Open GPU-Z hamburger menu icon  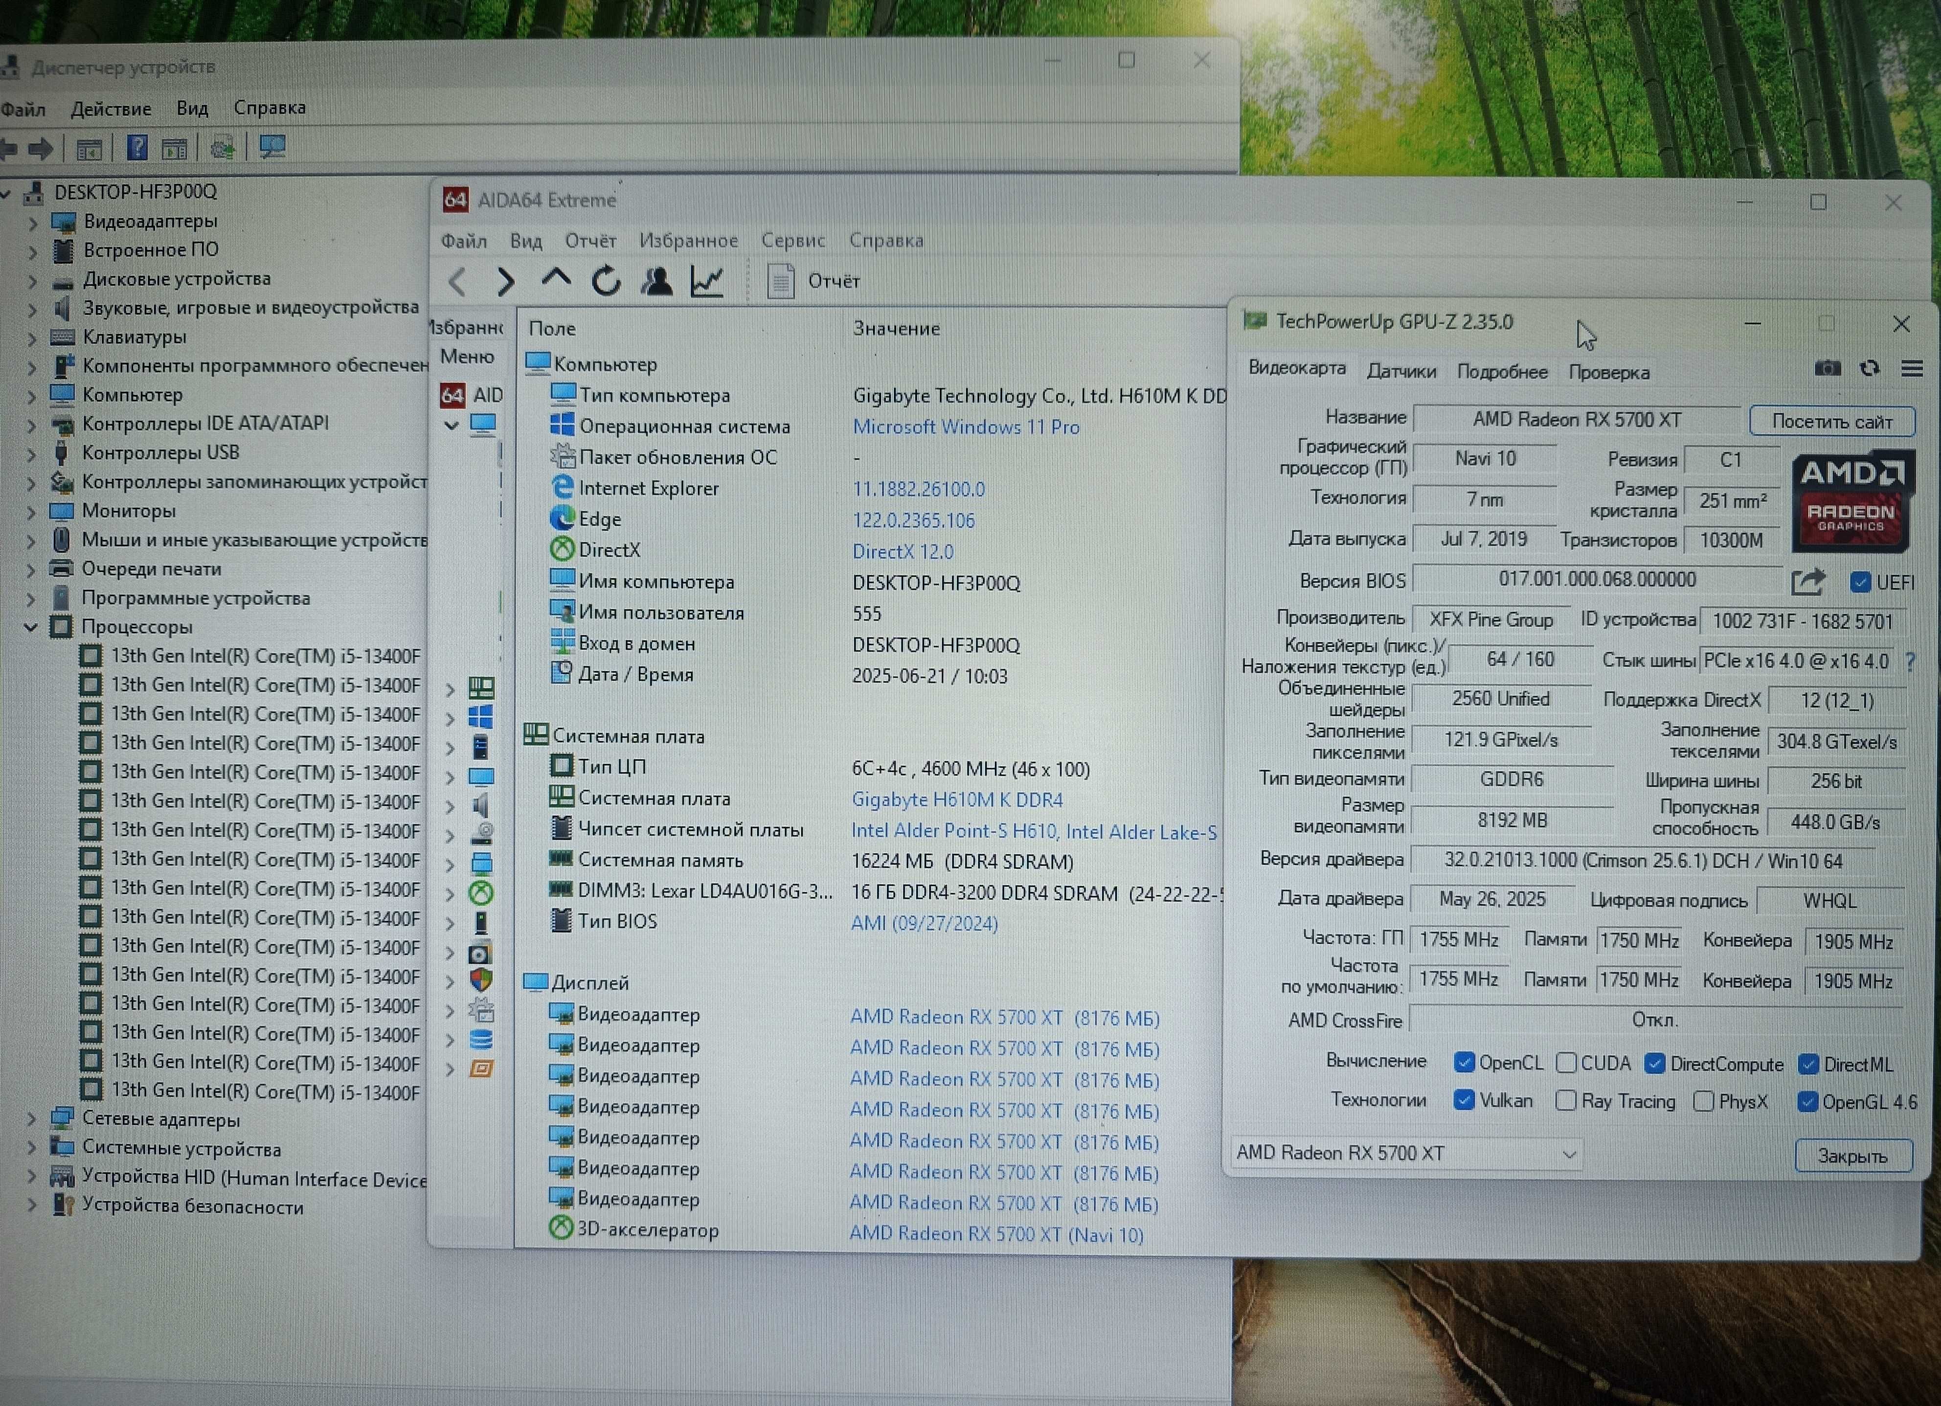pyautogui.click(x=1912, y=369)
